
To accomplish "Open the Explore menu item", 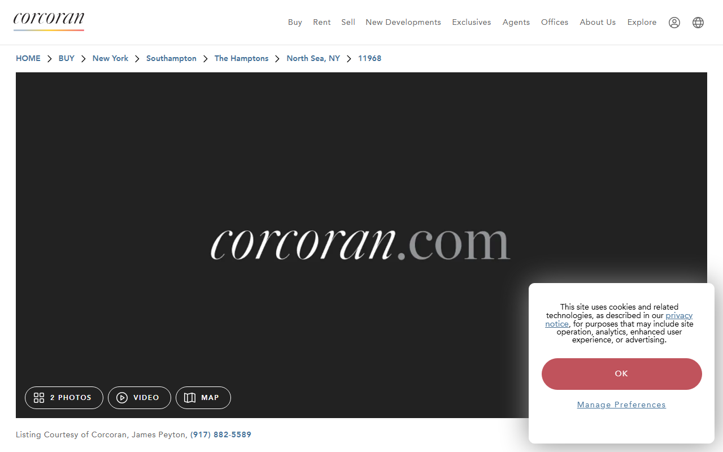I will (x=642, y=22).
